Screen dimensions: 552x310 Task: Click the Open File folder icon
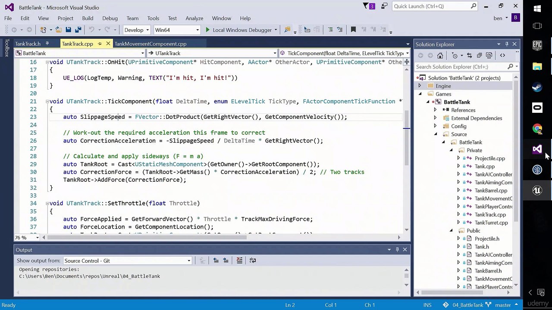pyautogui.click(x=59, y=30)
